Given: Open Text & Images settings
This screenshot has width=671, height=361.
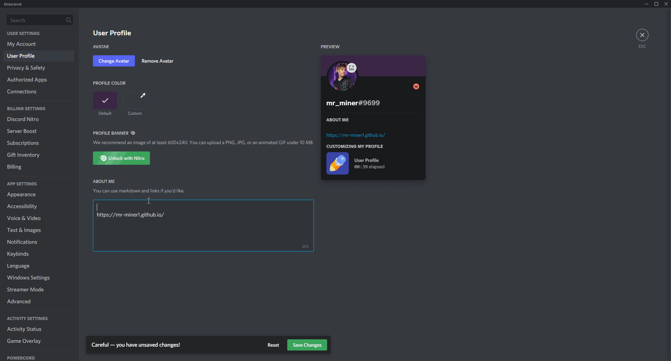Looking at the screenshot, I should click(39, 230).
